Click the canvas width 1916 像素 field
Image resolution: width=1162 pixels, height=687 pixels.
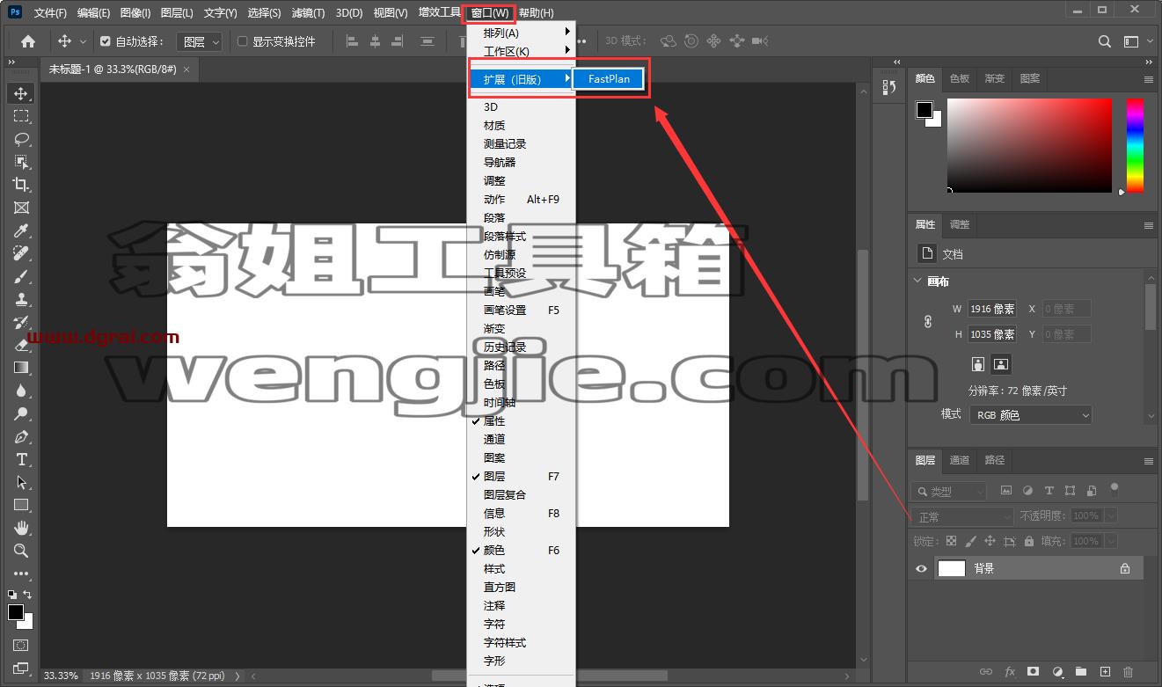(x=992, y=309)
